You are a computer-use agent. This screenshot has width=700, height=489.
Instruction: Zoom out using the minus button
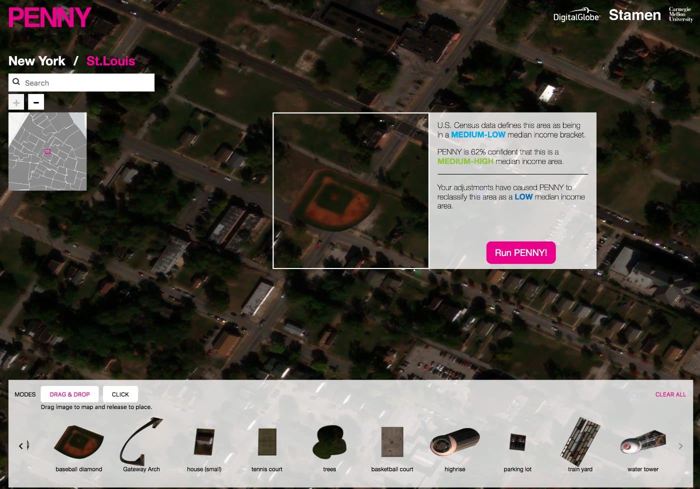click(x=35, y=101)
